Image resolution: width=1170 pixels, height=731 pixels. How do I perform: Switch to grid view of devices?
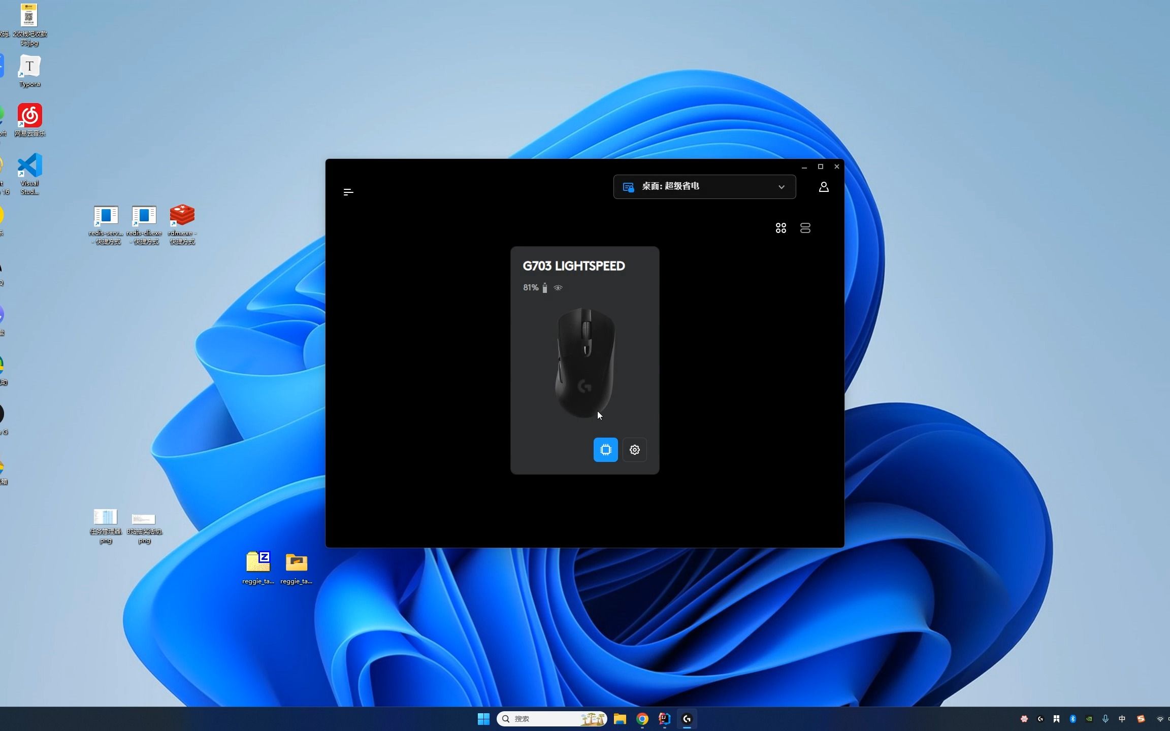(781, 228)
